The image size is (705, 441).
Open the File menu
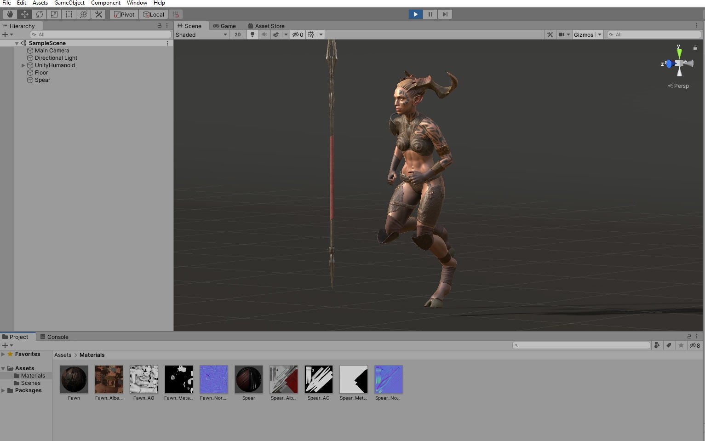(6, 3)
